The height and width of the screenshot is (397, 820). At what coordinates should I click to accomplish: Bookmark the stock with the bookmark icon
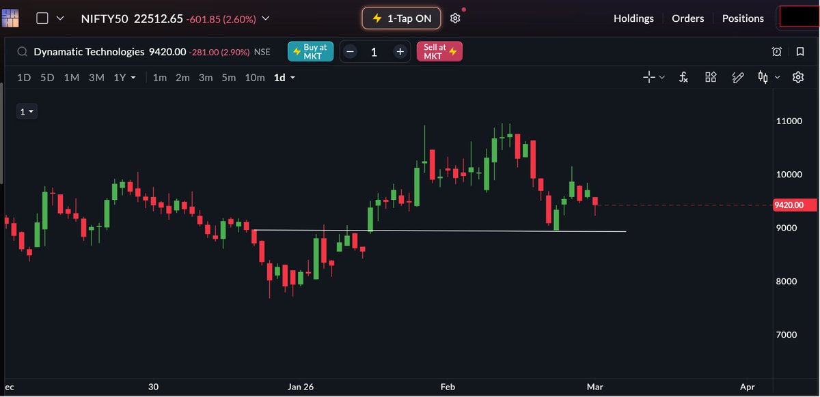[x=800, y=52]
